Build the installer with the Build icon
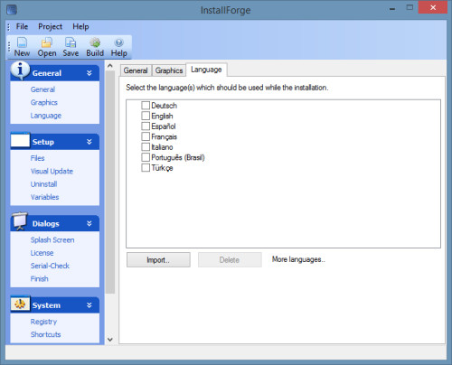 (95, 42)
